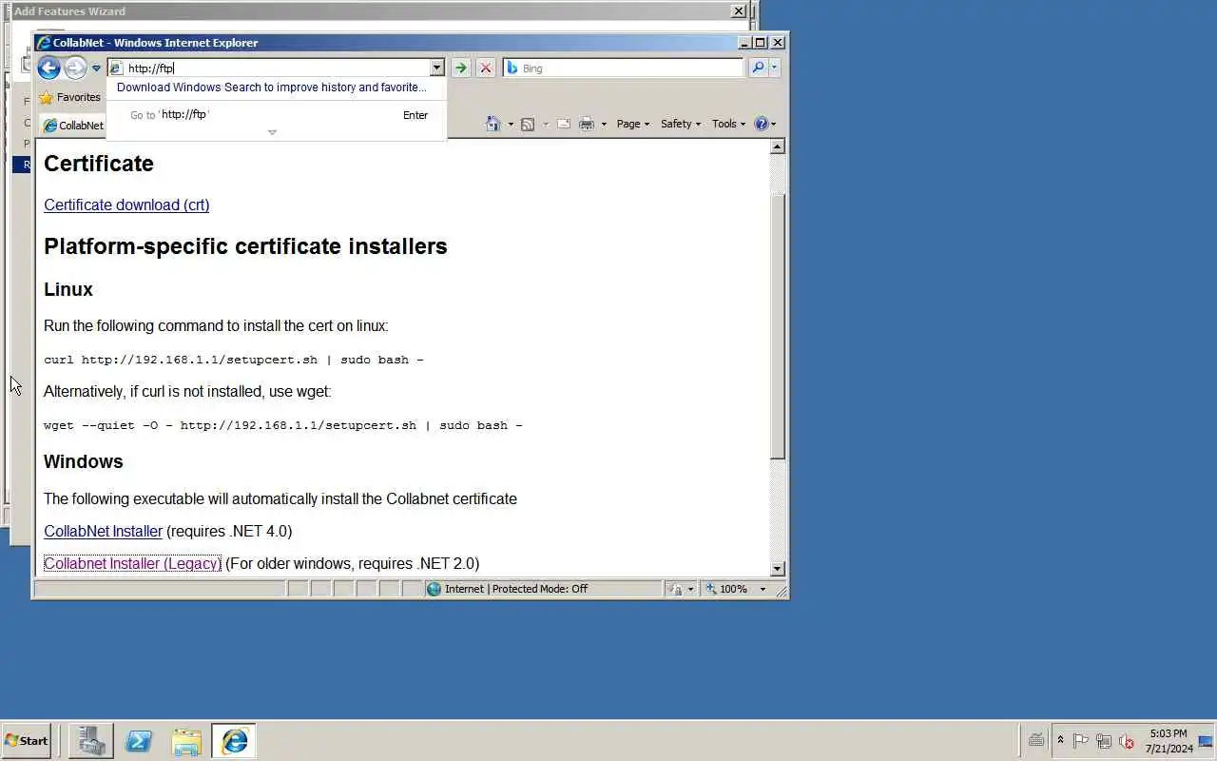This screenshot has height=761, width=1217.
Task: Click the Home icon in command bar
Action: [493, 124]
